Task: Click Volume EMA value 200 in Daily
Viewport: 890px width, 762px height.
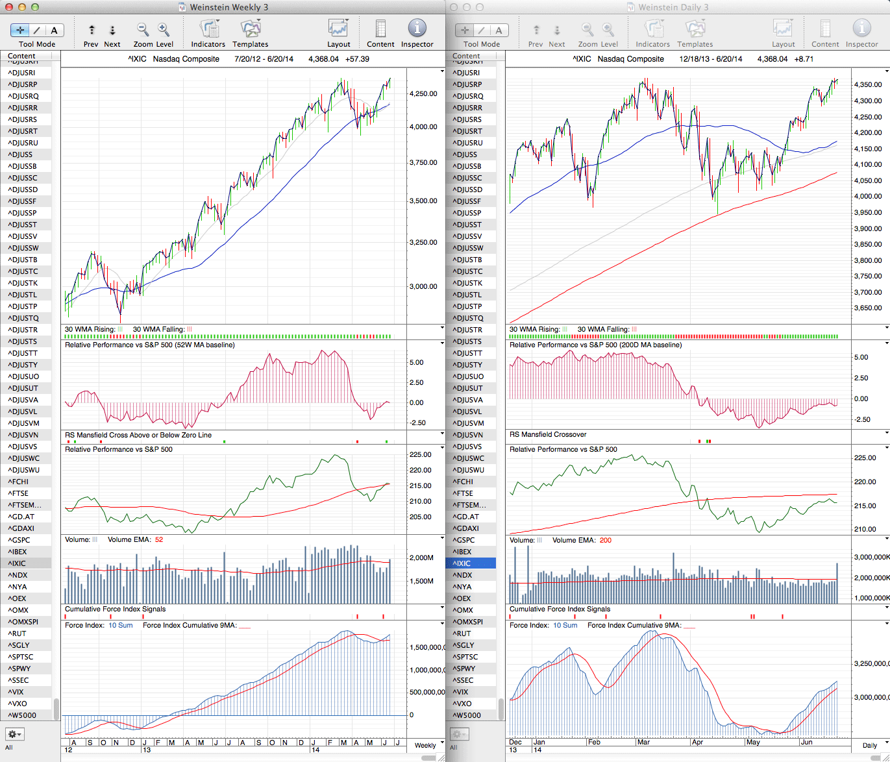Action: click(606, 540)
